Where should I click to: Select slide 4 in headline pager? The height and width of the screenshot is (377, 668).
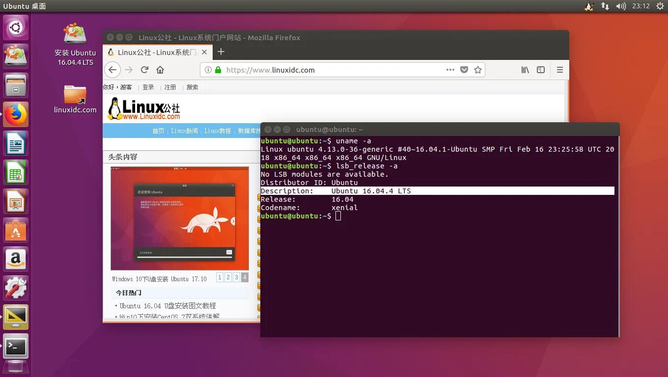pyautogui.click(x=245, y=277)
